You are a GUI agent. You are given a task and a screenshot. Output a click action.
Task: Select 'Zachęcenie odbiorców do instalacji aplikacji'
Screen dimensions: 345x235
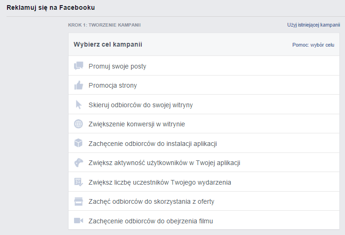pyautogui.click(x=204, y=143)
